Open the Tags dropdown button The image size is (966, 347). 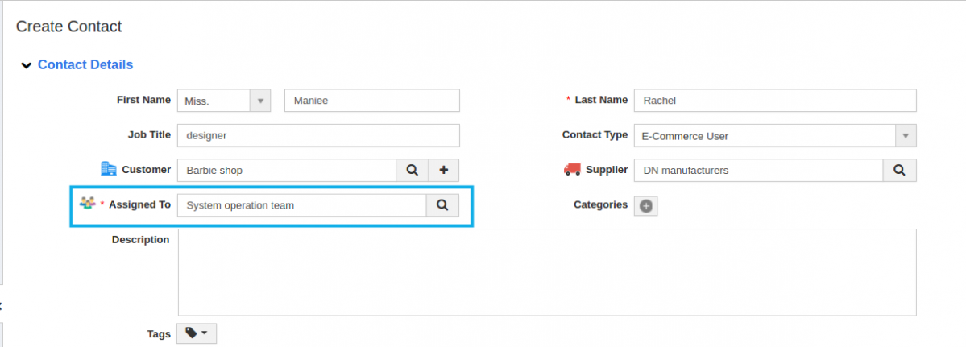197,333
